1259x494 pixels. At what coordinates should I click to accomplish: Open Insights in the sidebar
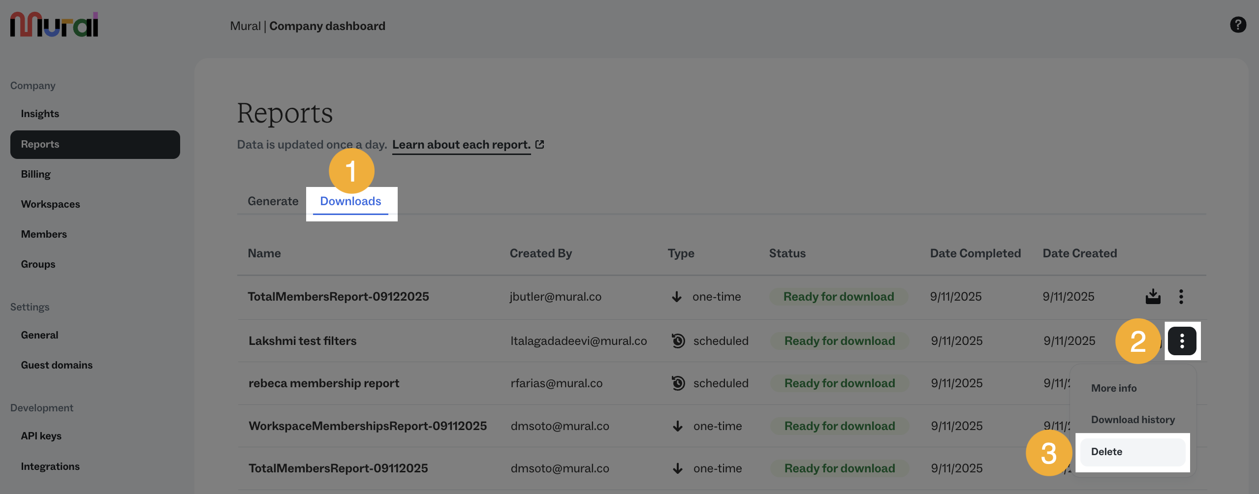tap(40, 114)
